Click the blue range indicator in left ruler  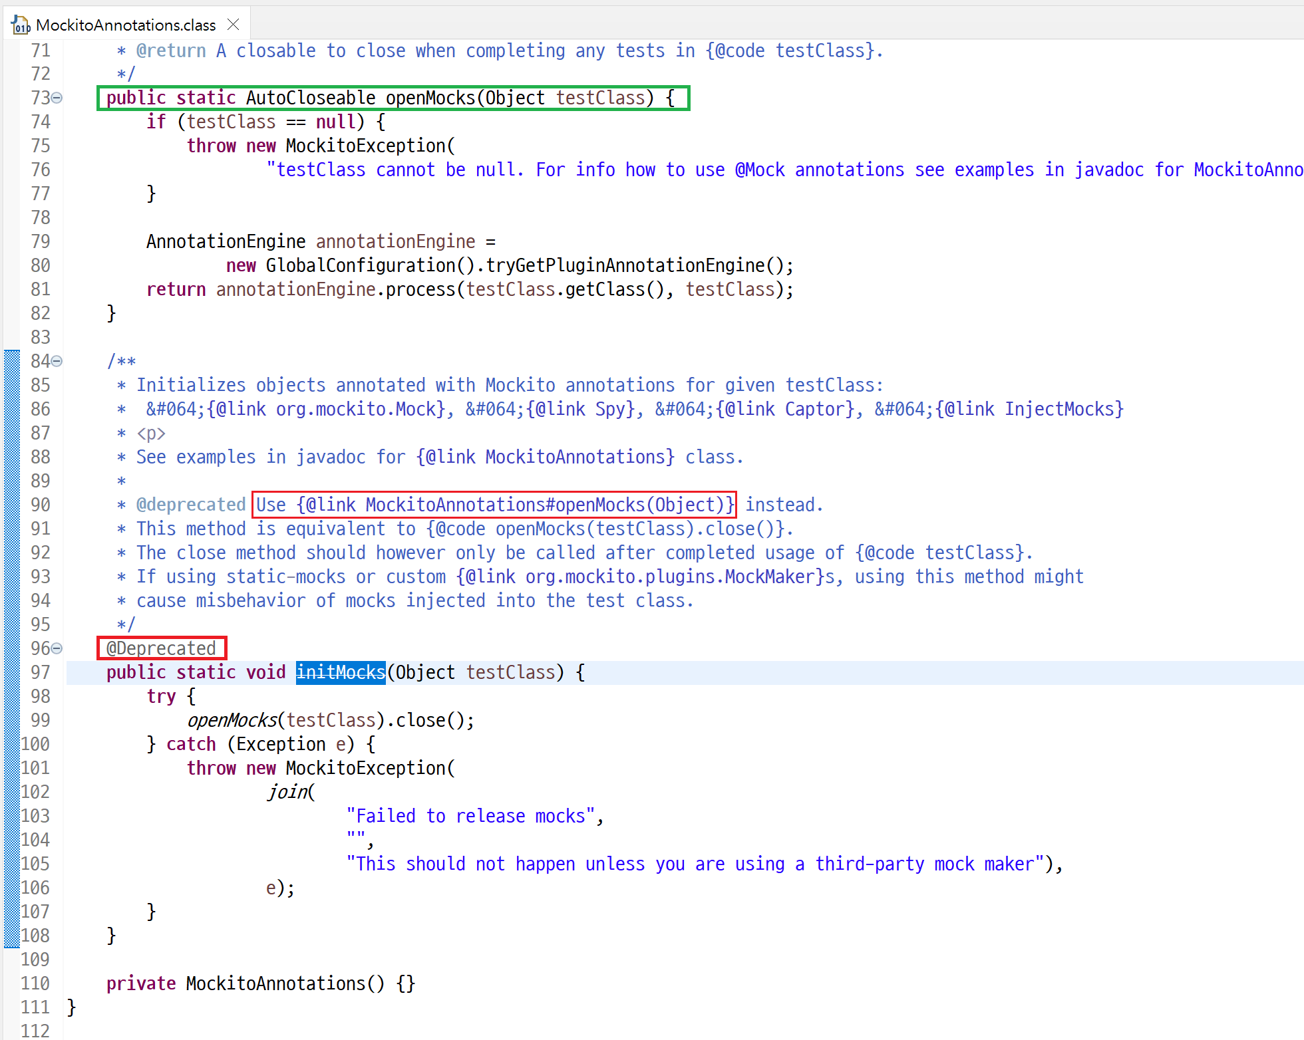point(11,648)
